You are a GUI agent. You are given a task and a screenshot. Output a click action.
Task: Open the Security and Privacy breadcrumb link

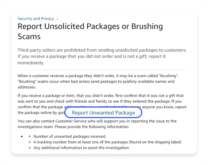[35, 19]
